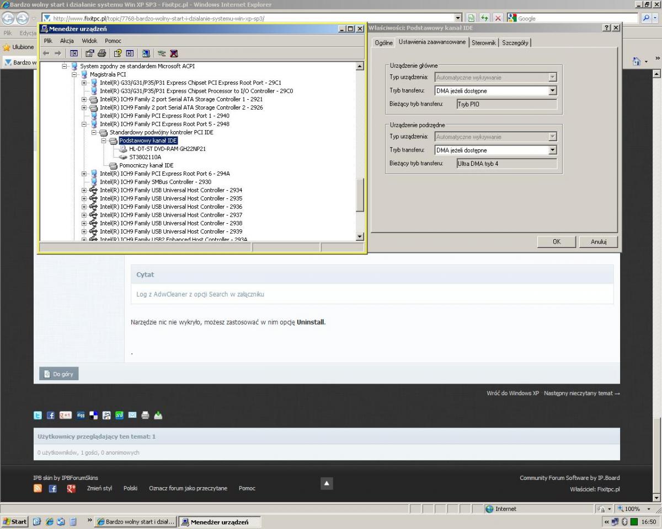Click the Scan for hardware changes toolbar icon
Image resolution: width=662 pixels, height=529 pixels.
click(146, 53)
